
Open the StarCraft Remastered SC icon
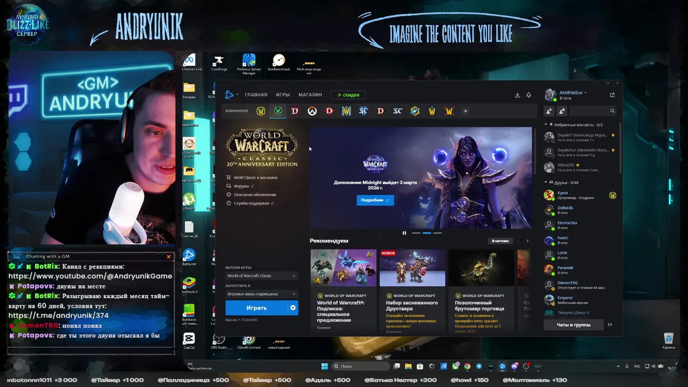tap(398, 111)
